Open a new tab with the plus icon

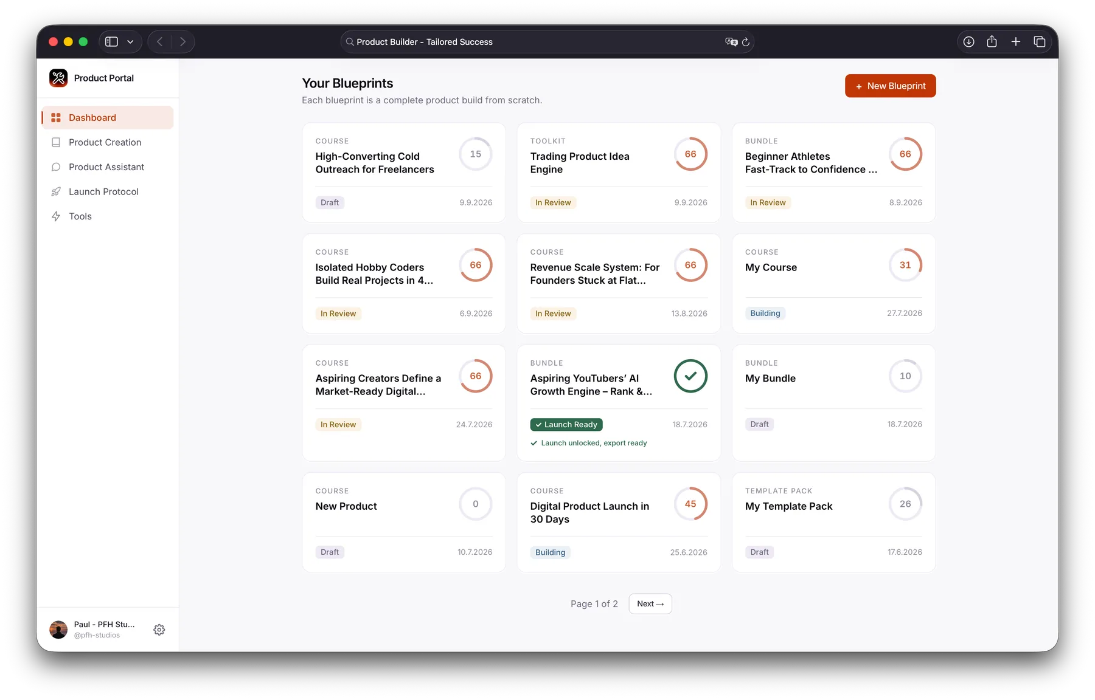click(x=1016, y=42)
